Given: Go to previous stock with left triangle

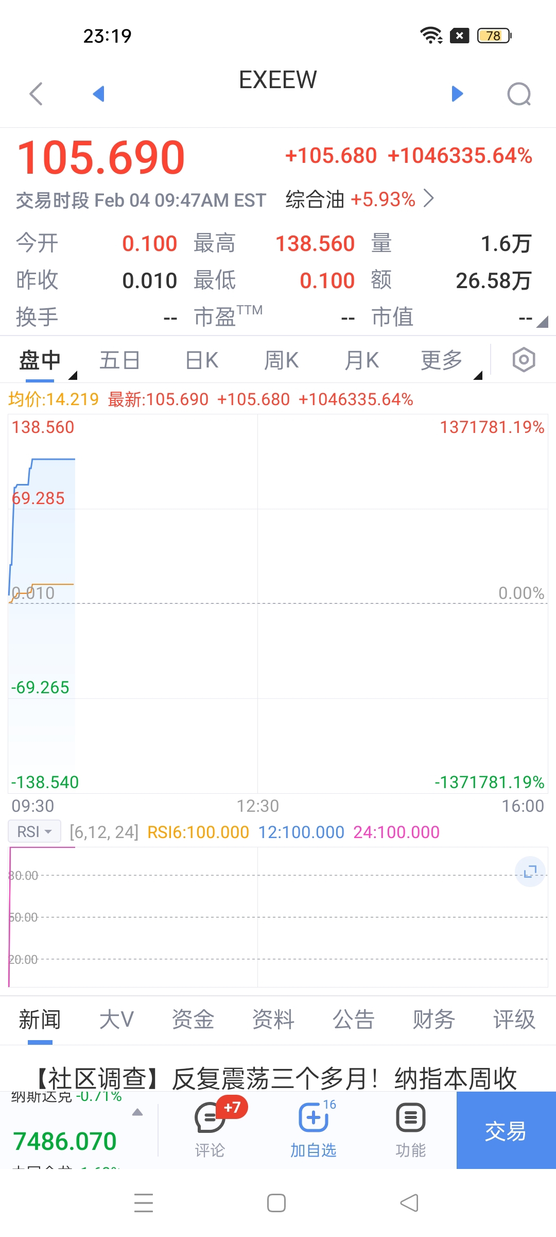Looking at the screenshot, I should coord(98,94).
